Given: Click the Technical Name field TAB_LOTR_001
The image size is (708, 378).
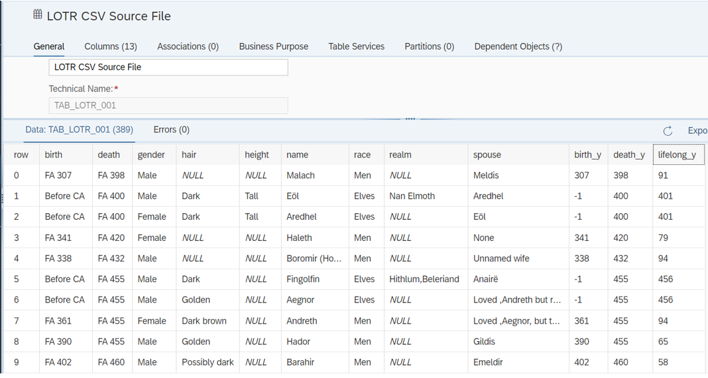Looking at the screenshot, I should [x=168, y=105].
